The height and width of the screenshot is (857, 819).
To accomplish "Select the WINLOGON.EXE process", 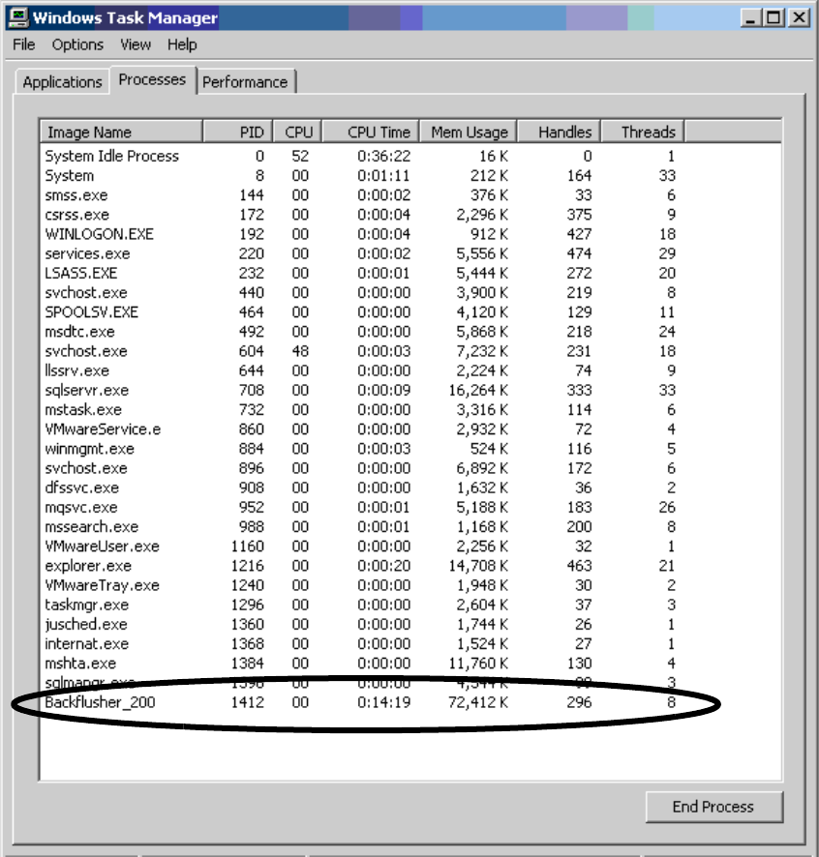I will pyautogui.click(x=361, y=234).
